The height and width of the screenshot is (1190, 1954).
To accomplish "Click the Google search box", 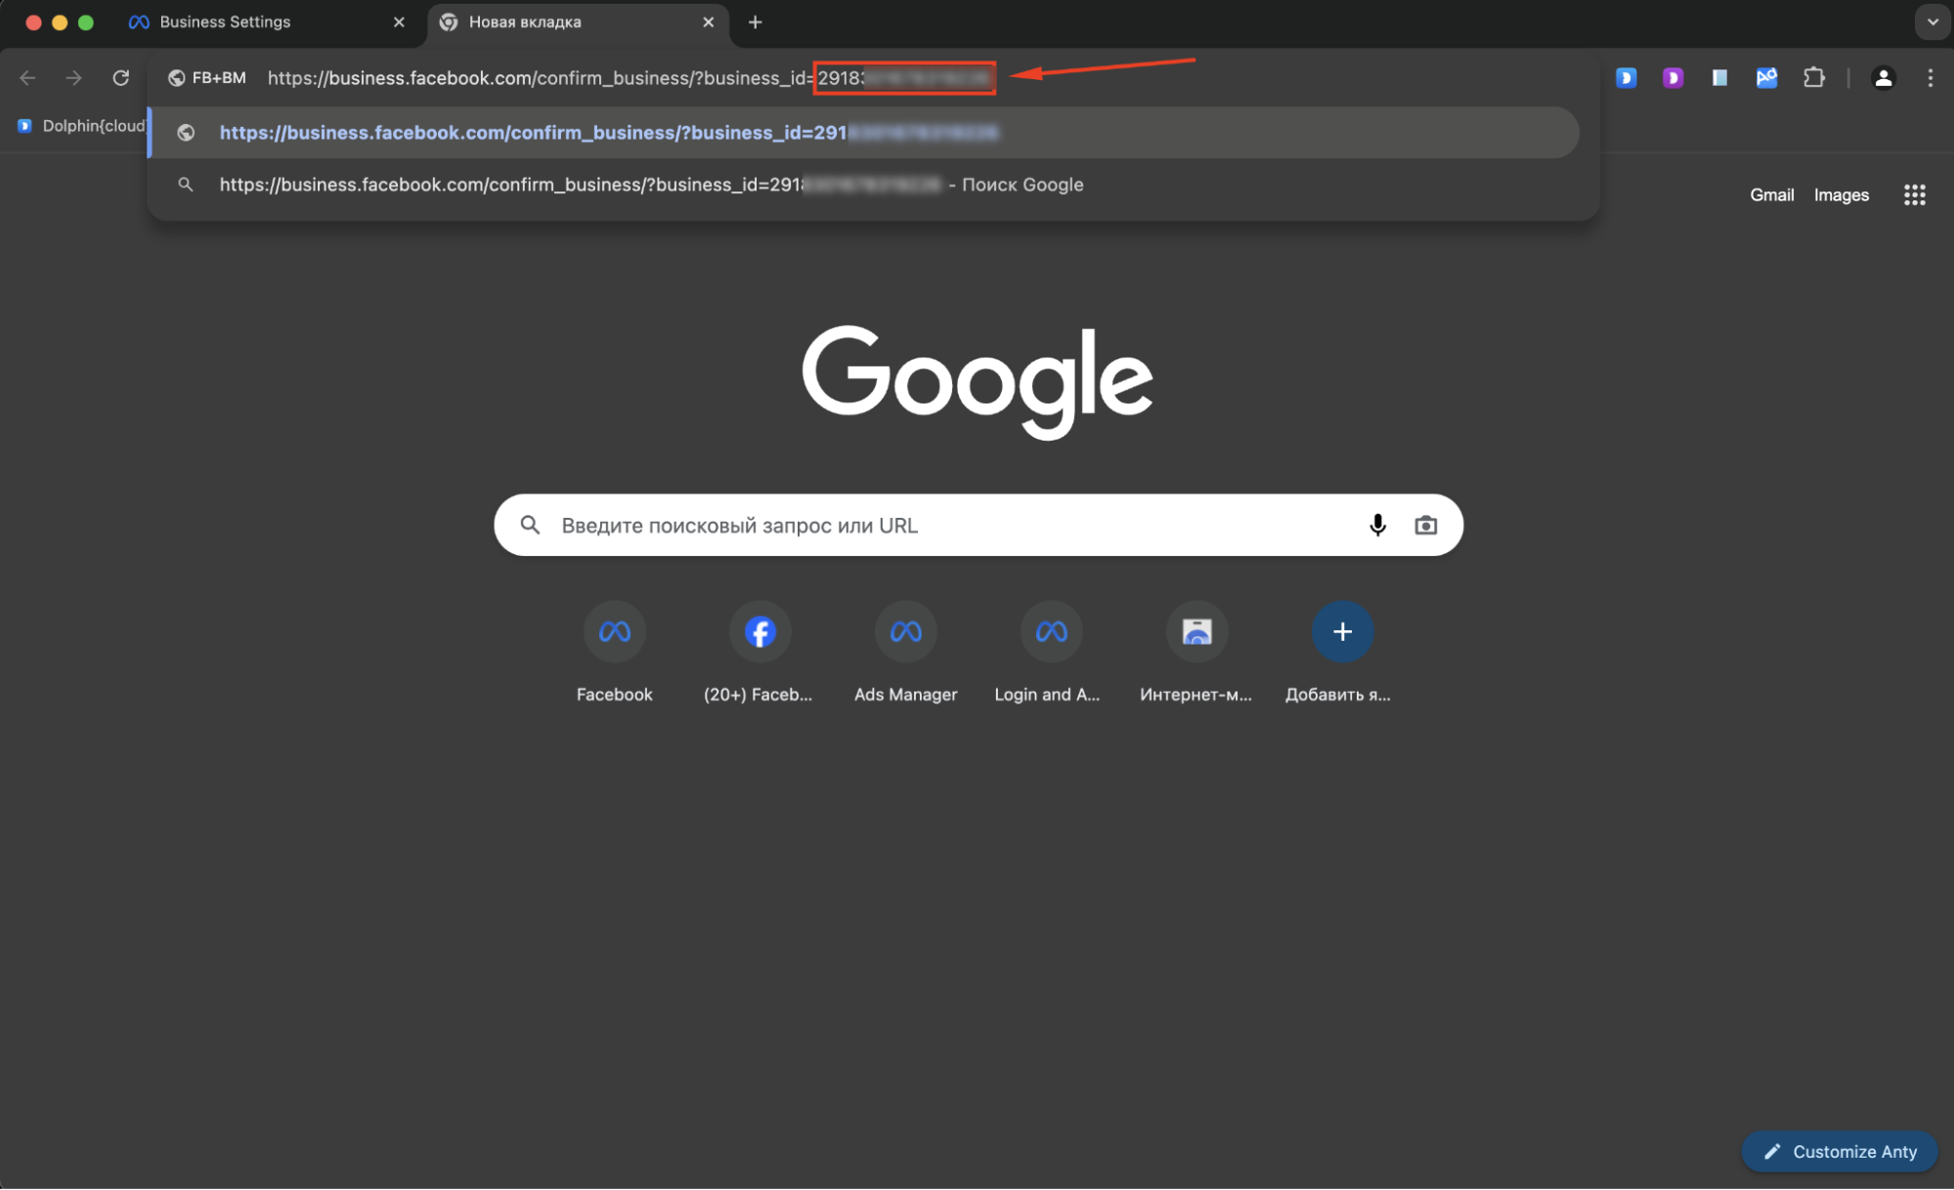I will point(978,526).
